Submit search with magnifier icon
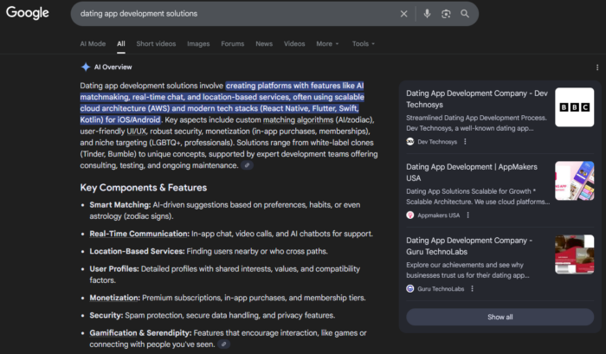 tap(465, 14)
